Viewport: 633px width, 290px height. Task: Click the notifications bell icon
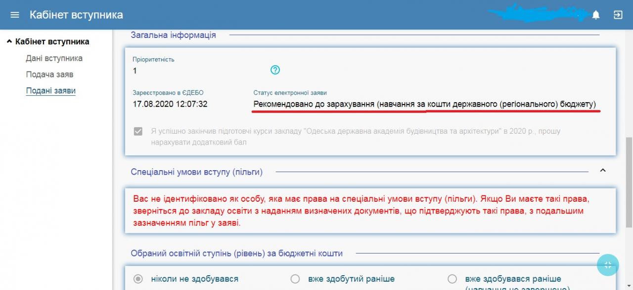596,15
